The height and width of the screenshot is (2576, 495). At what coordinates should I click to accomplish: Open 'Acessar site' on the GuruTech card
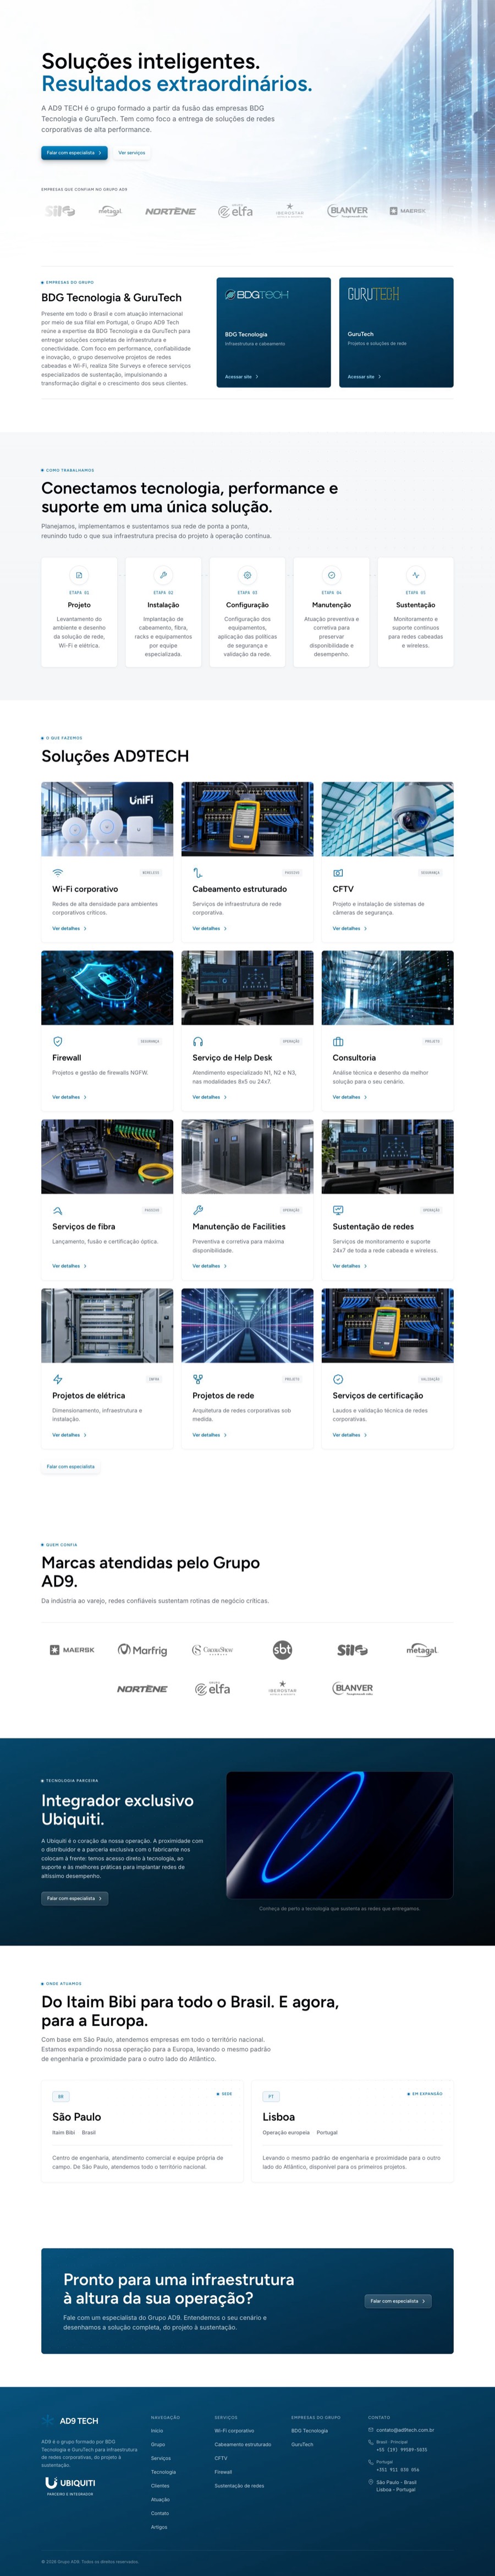[364, 377]
